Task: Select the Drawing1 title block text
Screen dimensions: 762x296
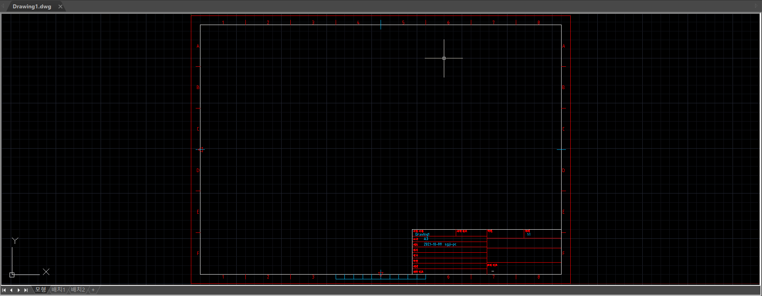Action: point(422,234)
